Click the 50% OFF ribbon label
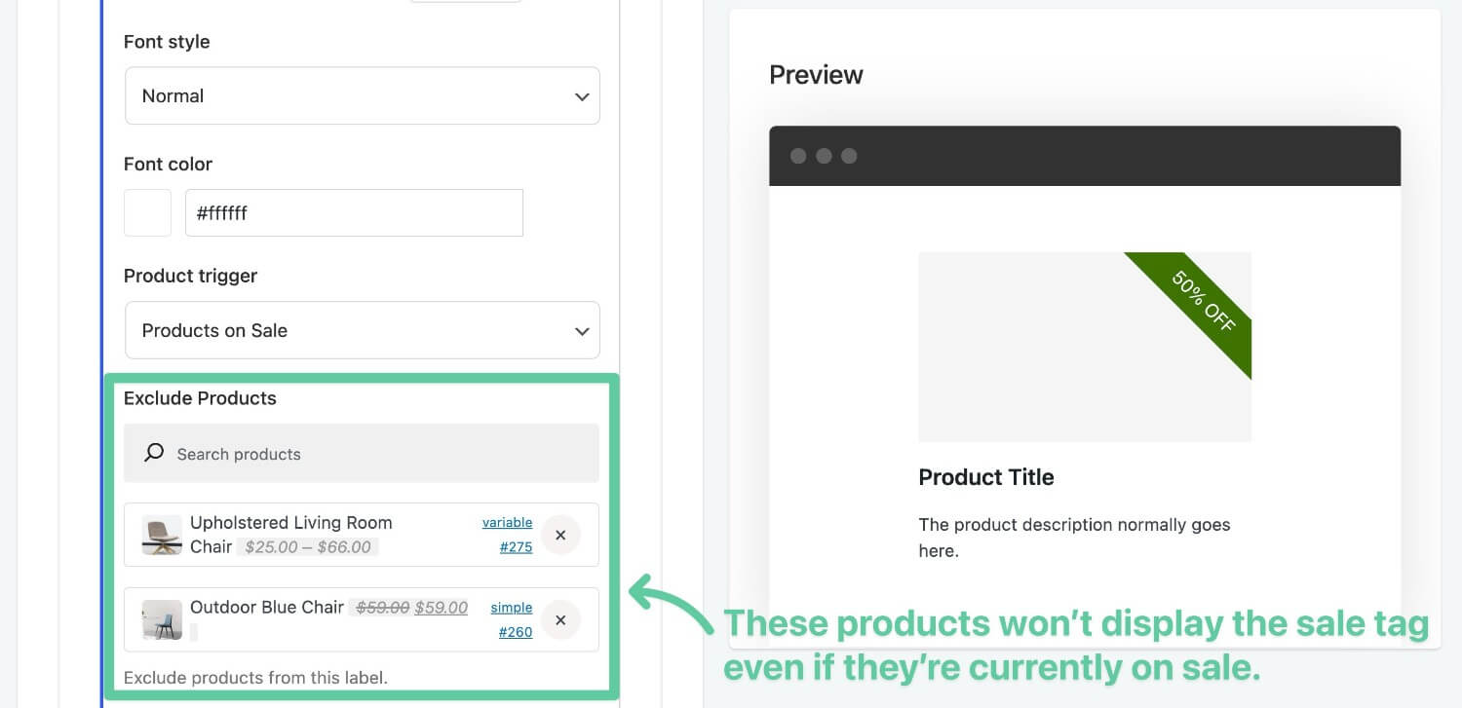Viewport: 1462px width, 708px height. (1202, 301)
